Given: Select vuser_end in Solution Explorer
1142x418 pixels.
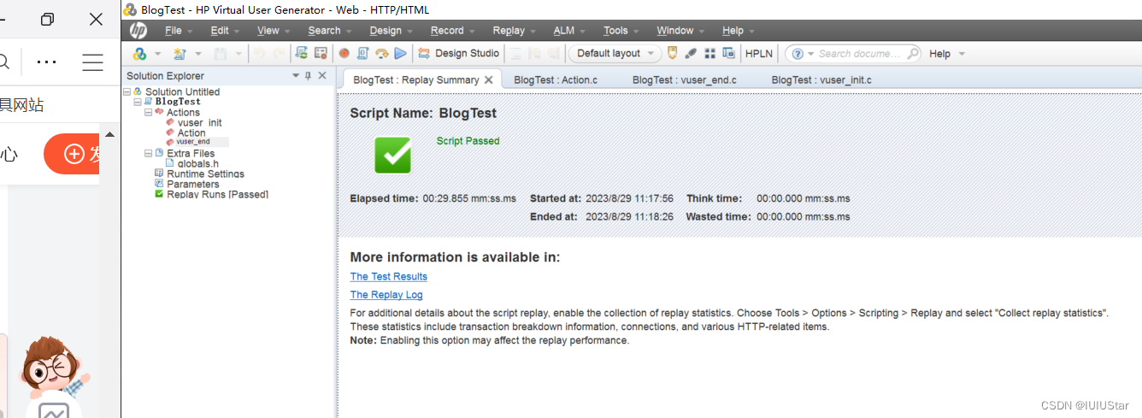Looking at the screenshot, I should (193, 142).
